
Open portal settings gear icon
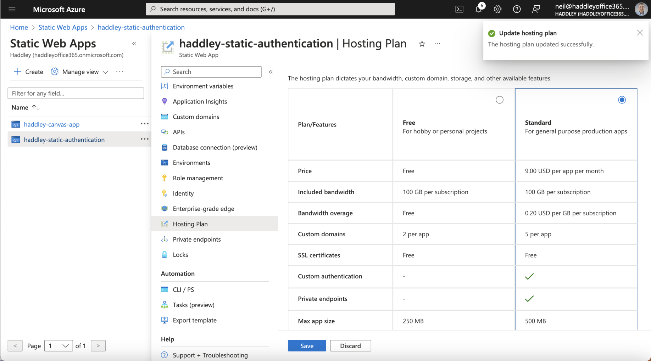[x=497, y=9]
